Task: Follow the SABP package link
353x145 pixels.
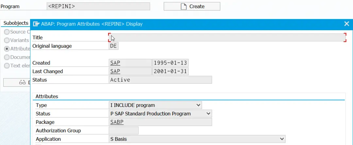Action: point(117,122)
